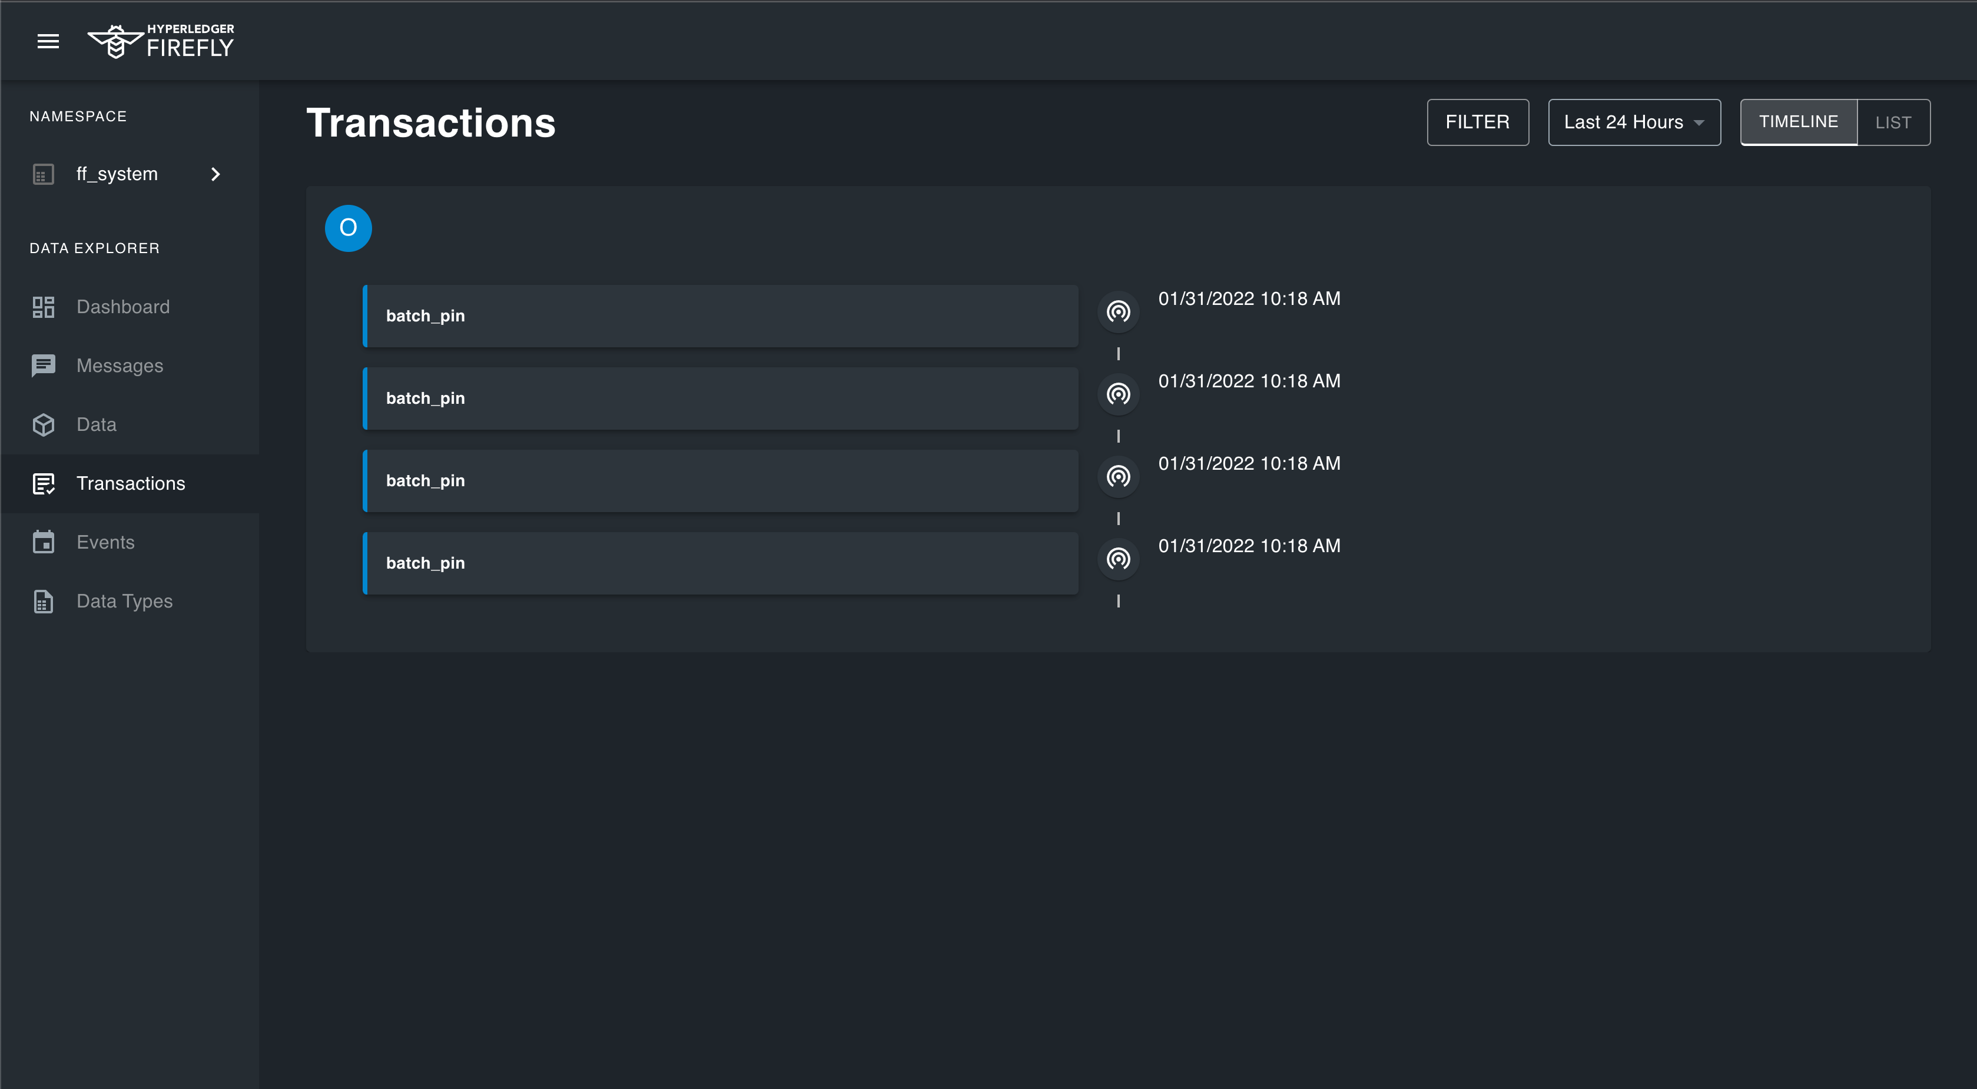Click the Events calendar icon

tap(44, 542)
